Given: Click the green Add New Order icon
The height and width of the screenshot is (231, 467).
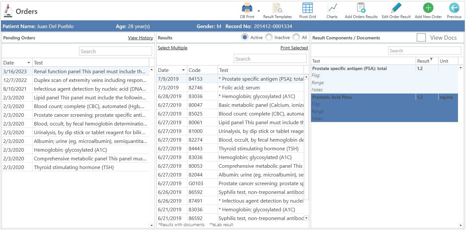Looking at the screenshot, I should coord(428,8).
